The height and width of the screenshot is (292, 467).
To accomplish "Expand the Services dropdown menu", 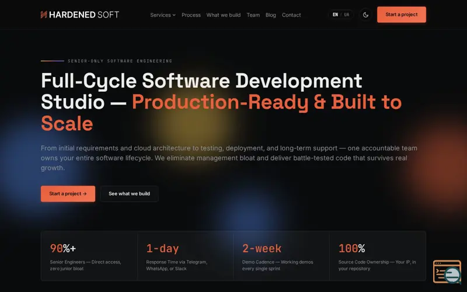I will pos(163,15).
